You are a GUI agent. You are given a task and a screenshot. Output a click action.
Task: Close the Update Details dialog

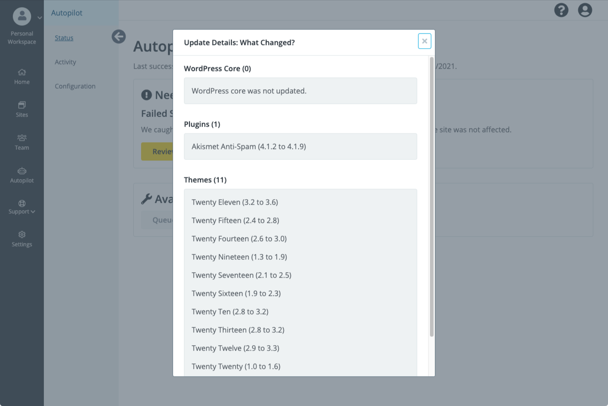point(424,41)
